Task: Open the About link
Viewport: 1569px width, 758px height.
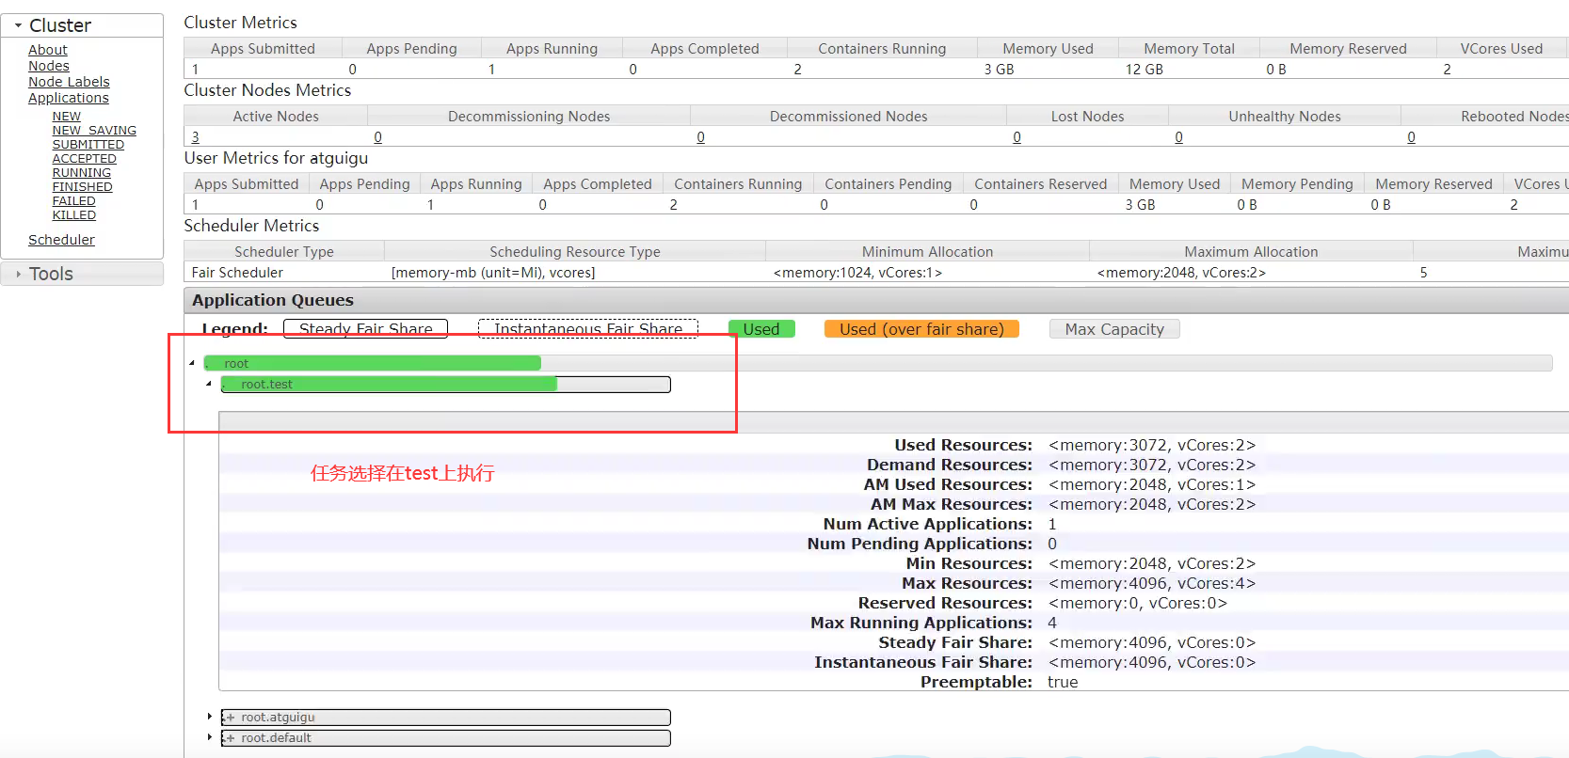Action: 47,50
